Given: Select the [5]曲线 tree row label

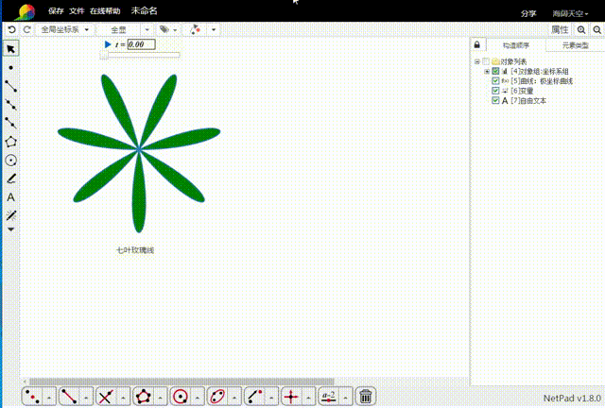Looking at the screenshot, I should (542, 81).
